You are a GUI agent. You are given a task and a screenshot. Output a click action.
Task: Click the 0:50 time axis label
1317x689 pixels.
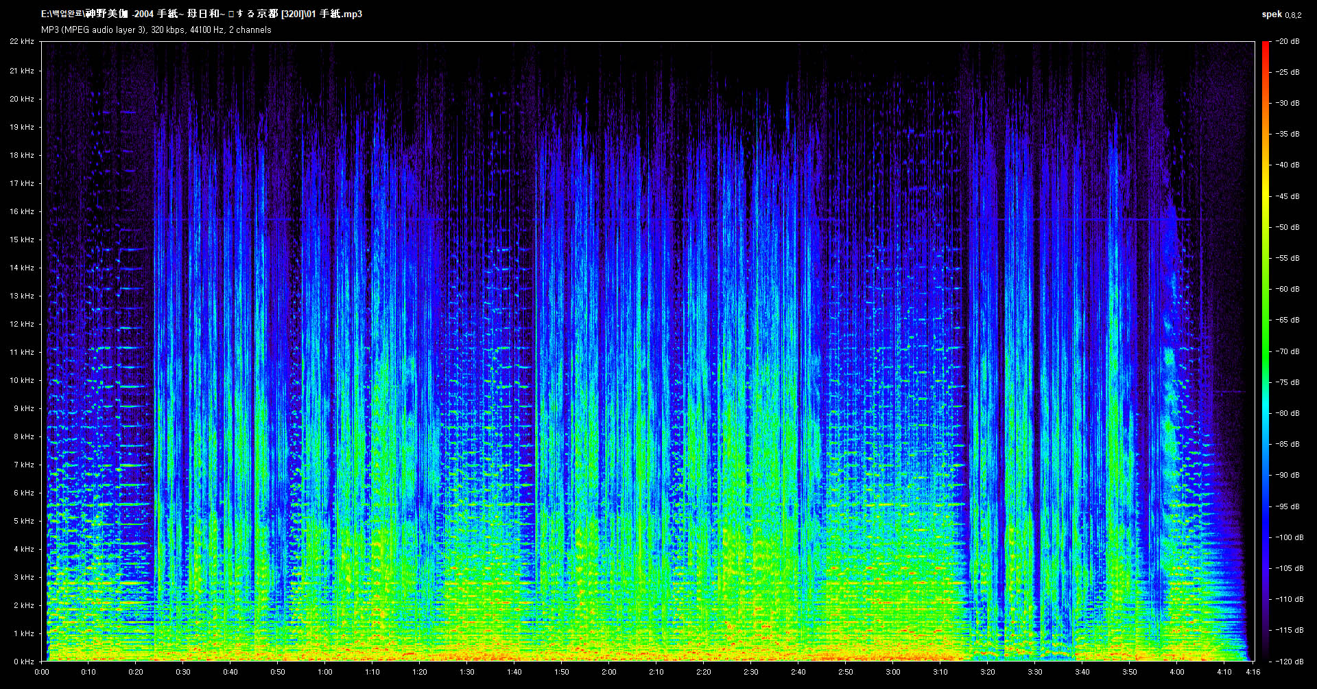pos(278,672)
